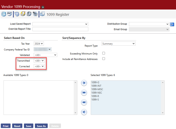The height and width of the screenshot is (129, 176).
Task: Check the Exceeding Minimum Only box
Action: [x=104, y=53]
